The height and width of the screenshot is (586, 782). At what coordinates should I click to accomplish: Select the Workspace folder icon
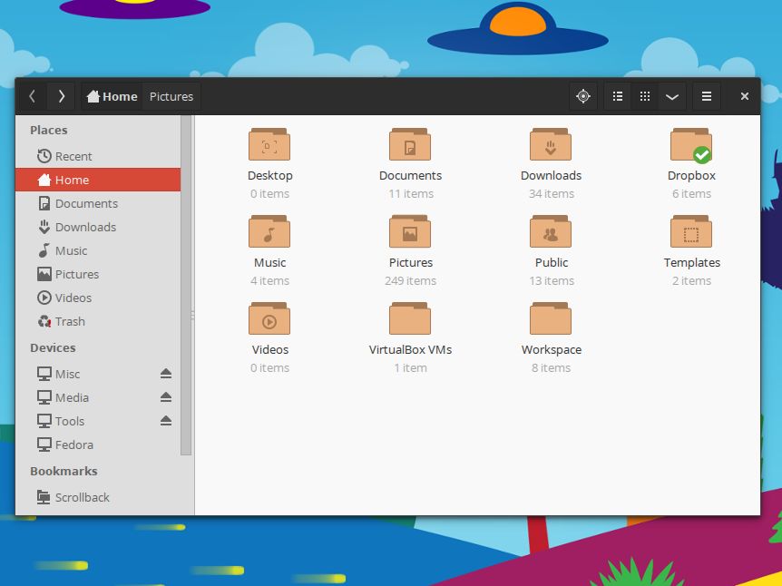(x=551, y=318)
